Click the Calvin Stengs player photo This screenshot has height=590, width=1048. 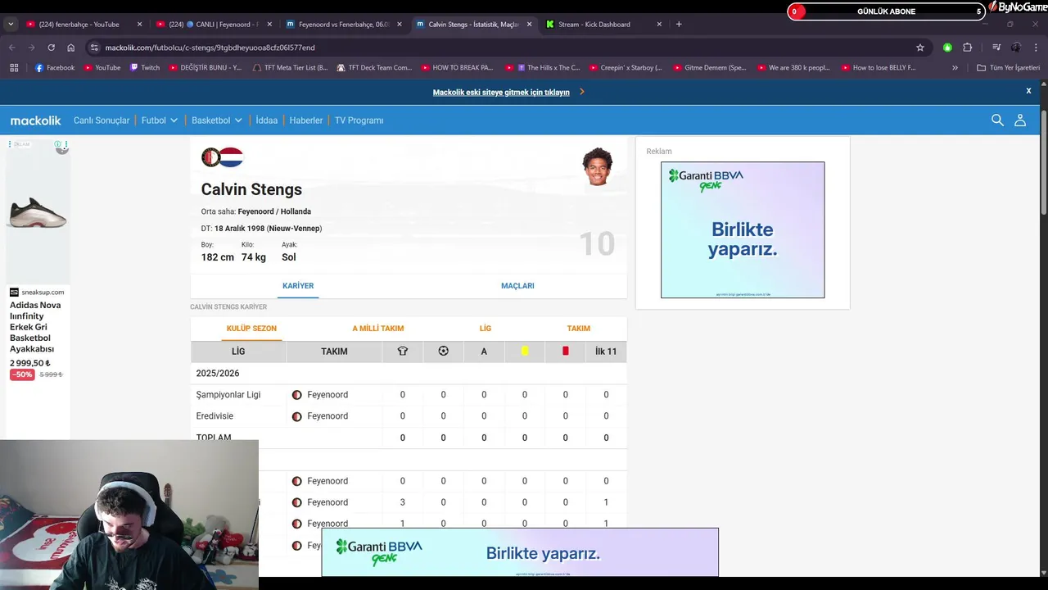pyautogui.click(x=598, y=167)
